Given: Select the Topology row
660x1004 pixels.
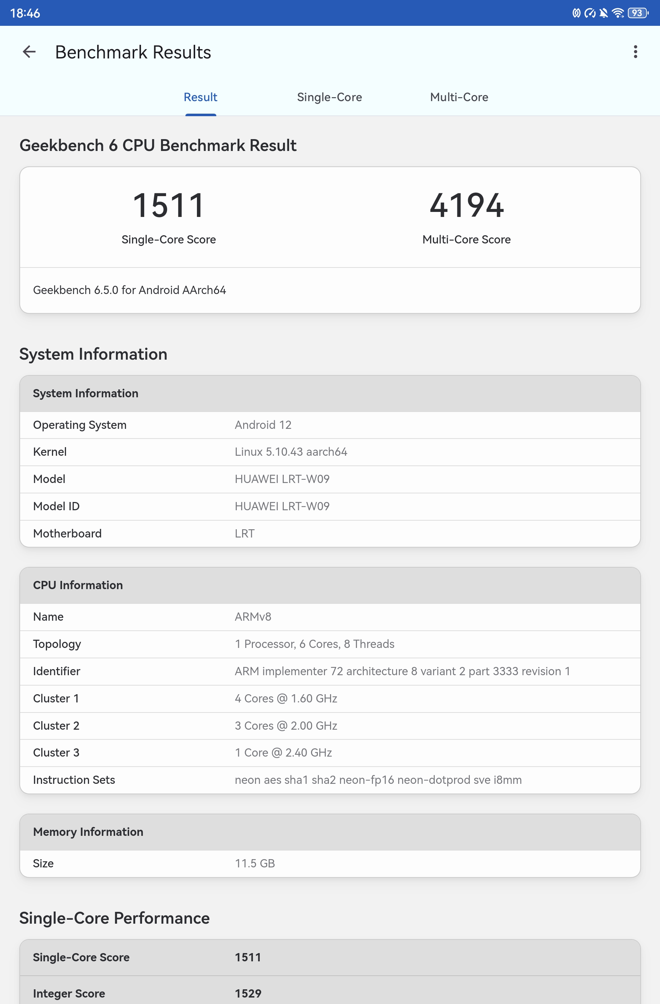Looking at the screenshot, I should [330, 644].
